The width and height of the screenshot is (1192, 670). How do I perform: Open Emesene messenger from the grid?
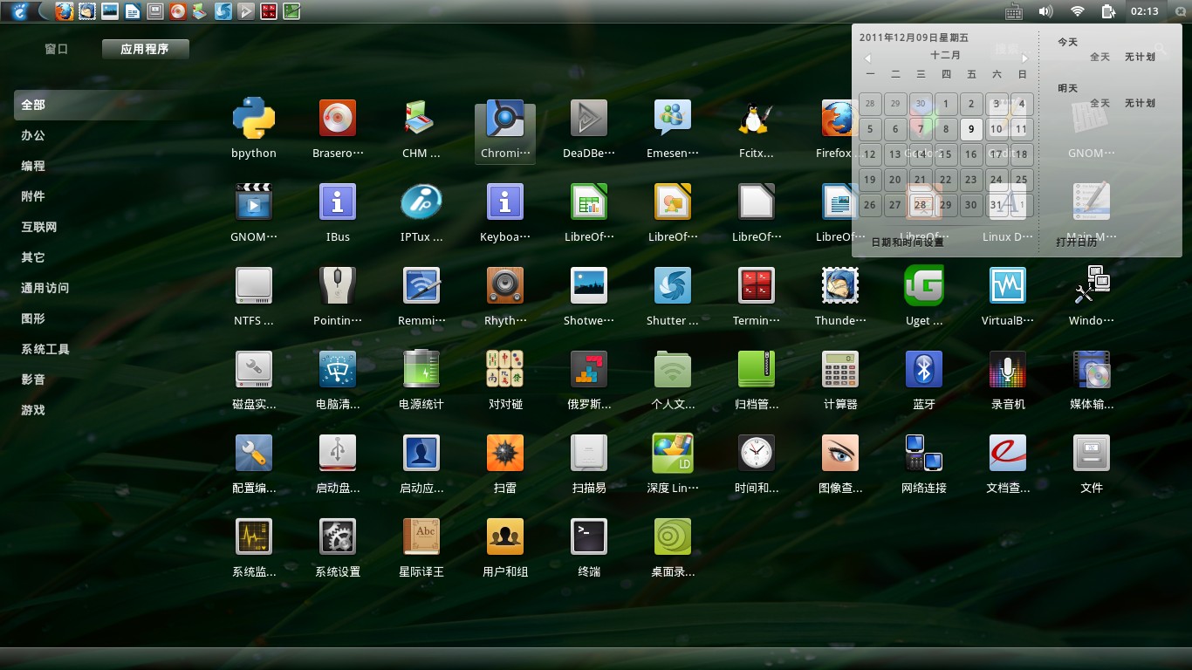673,118
